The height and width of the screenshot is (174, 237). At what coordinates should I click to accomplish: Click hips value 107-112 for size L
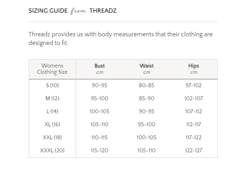(194, 112)
